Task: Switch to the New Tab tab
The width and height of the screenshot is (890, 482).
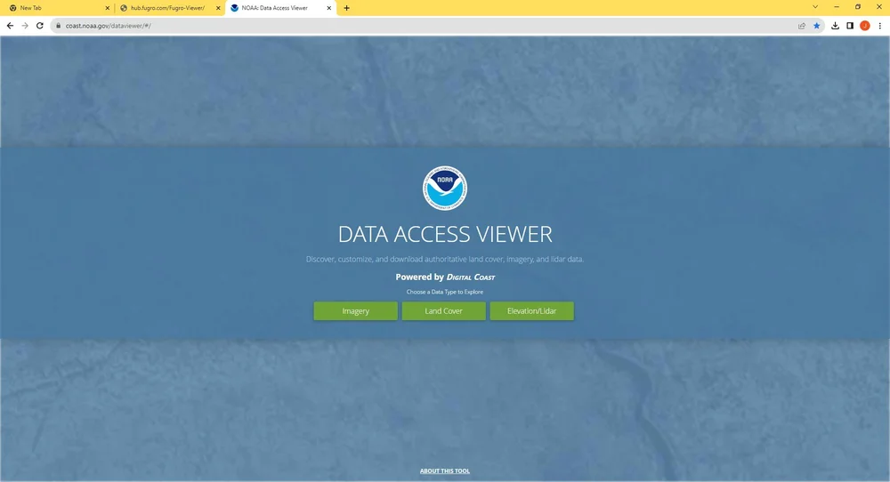Action: coord(57,8)
